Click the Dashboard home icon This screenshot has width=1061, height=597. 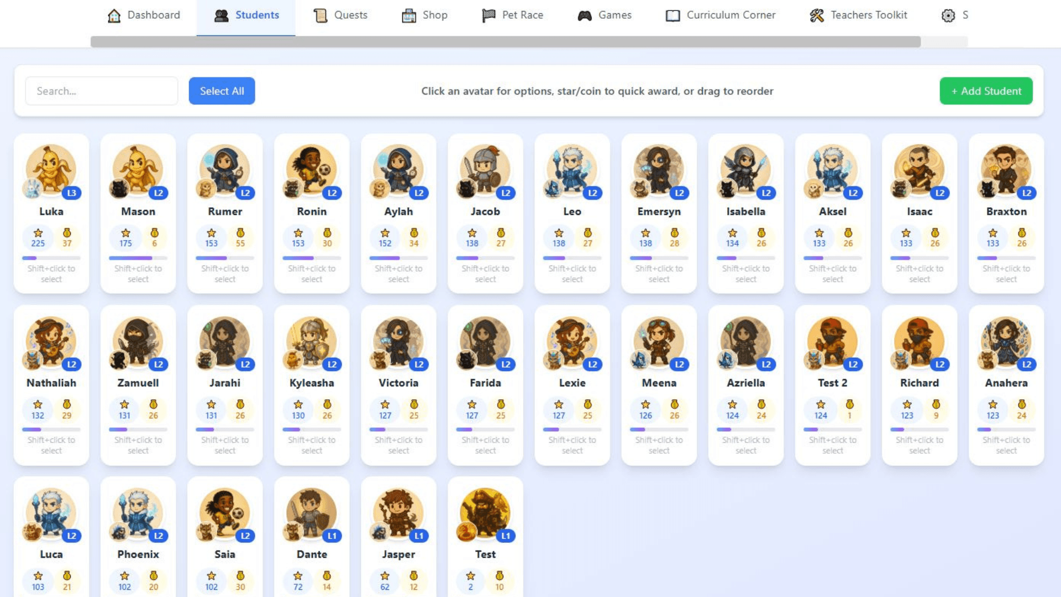click(x=114, y=15)
